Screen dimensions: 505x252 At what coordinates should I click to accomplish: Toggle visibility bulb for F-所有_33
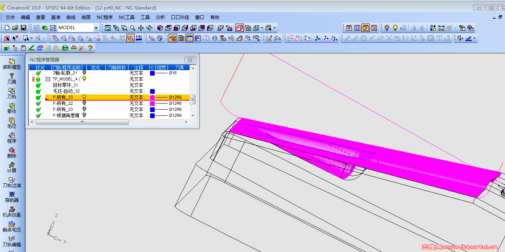84,97
